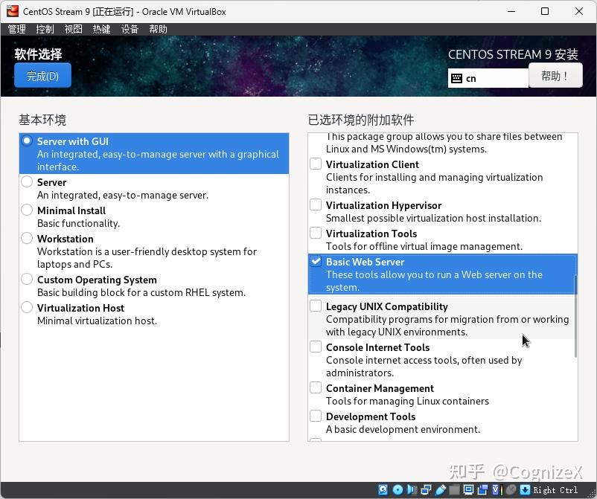597x499 pixels.
Task: Select the Minimal Install radio button
Action: tap(27, 210)
